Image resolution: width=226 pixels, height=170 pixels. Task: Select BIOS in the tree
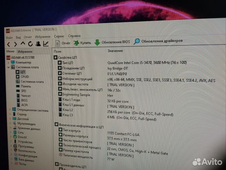(x=22, y=100)
